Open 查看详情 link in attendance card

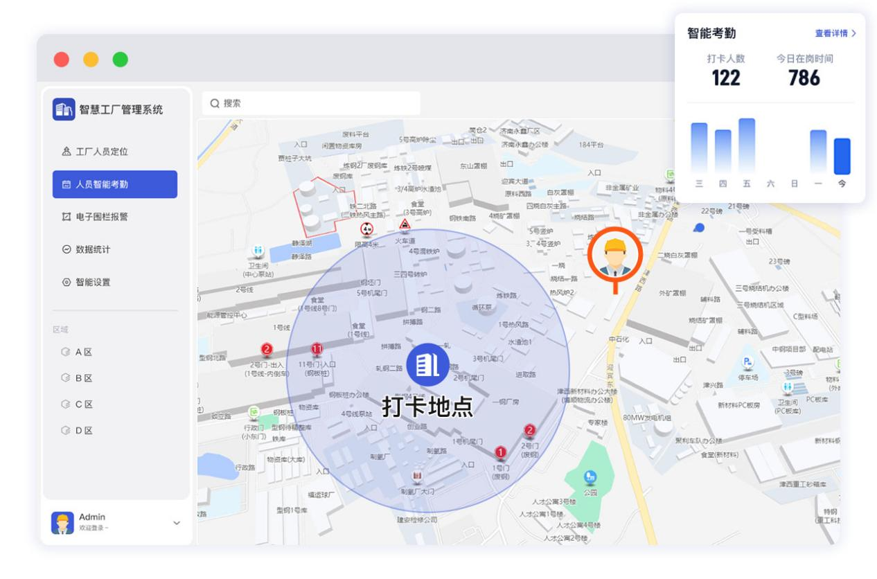pyautogui.click(x=835, y=33)
